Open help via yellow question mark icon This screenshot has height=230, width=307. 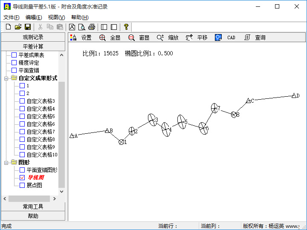(126, 27)
